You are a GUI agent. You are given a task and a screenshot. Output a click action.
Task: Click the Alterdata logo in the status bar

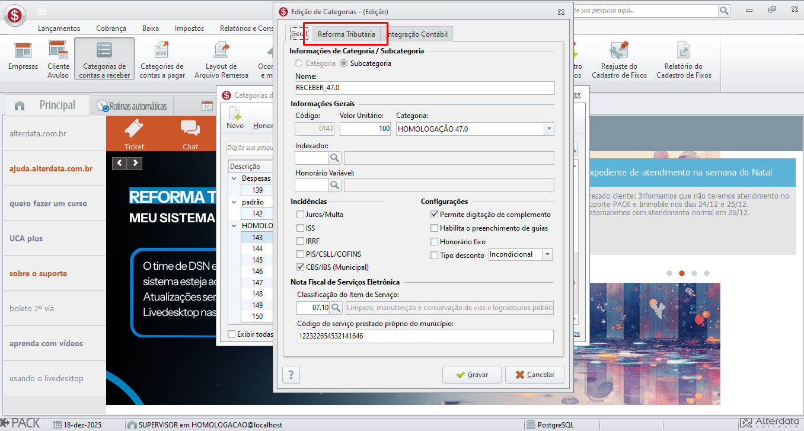771,423
